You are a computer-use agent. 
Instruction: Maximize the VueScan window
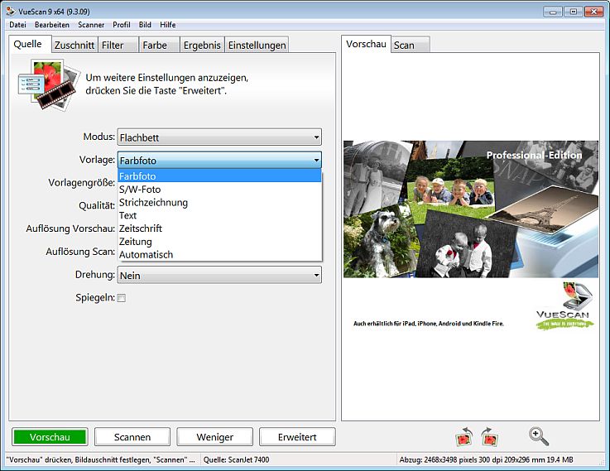tap(573, 12)
